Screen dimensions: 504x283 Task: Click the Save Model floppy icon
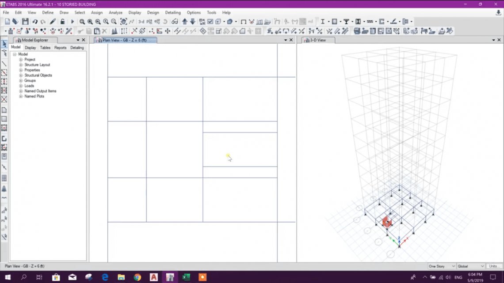(25, 22)
